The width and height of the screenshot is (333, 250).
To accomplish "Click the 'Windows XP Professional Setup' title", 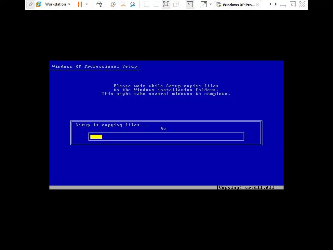I will pyautogui.click(x=95, y=66).
